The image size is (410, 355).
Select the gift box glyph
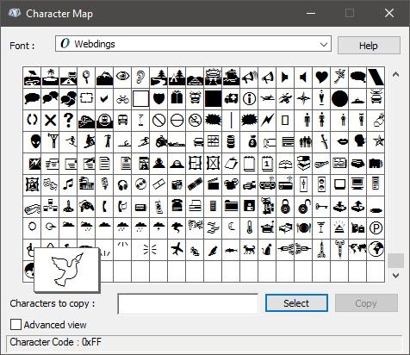[177, 99]
